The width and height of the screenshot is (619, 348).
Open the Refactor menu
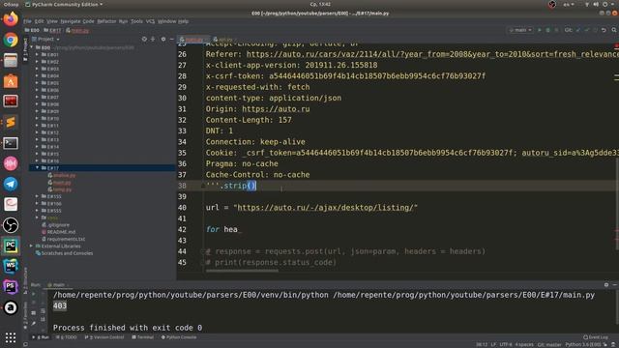[x=106, y=21]
